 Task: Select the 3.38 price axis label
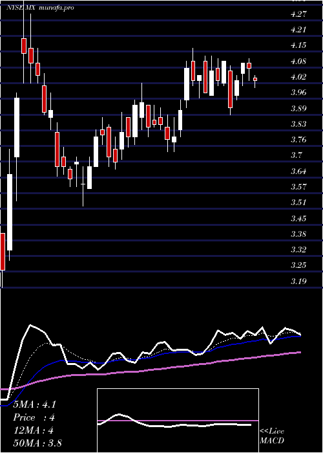[298, 234]
